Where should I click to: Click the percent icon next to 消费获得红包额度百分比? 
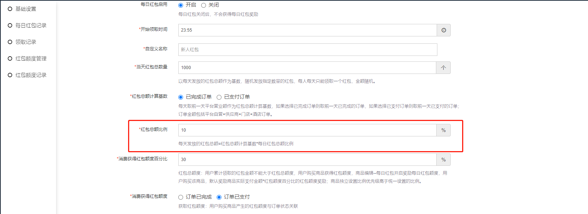click(443, 160)
